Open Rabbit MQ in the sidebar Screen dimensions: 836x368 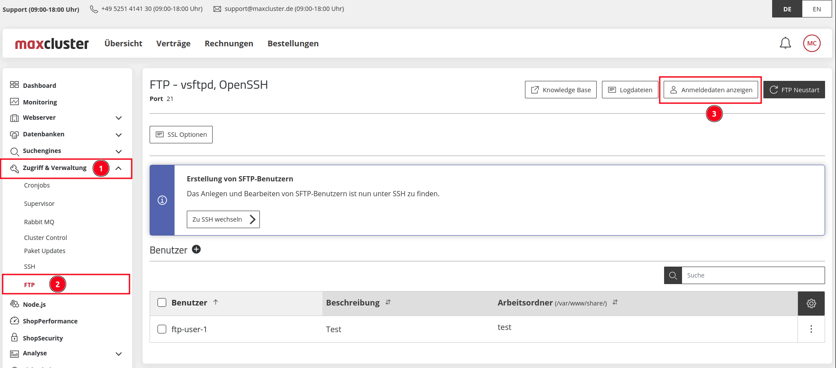(x=39, y=222)
